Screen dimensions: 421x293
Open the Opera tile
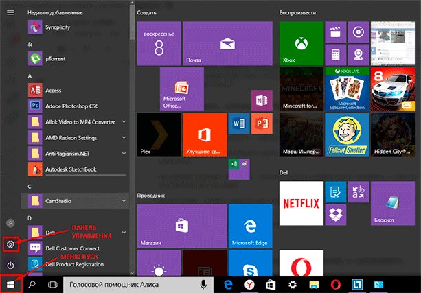click(301, 263)
